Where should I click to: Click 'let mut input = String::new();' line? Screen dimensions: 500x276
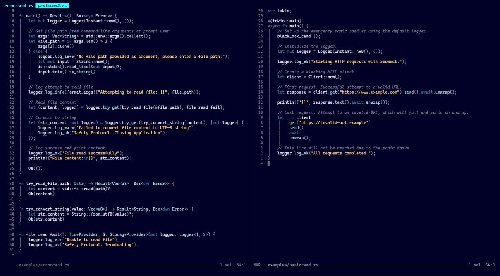click(74, 62)
